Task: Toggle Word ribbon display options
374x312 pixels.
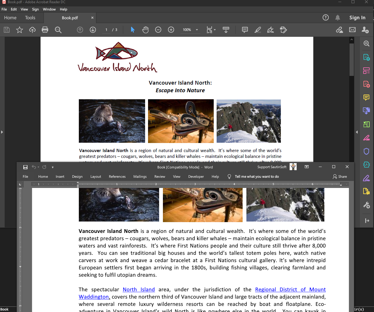Action: click(307, 167)
